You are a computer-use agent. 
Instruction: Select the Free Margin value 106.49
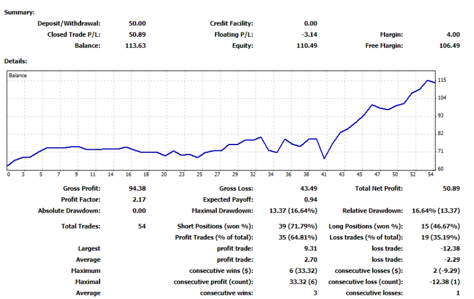click(x=448, y=45)
